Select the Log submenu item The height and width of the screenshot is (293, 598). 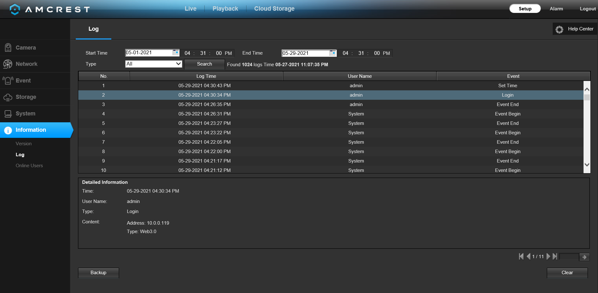(x=20, y=155)
